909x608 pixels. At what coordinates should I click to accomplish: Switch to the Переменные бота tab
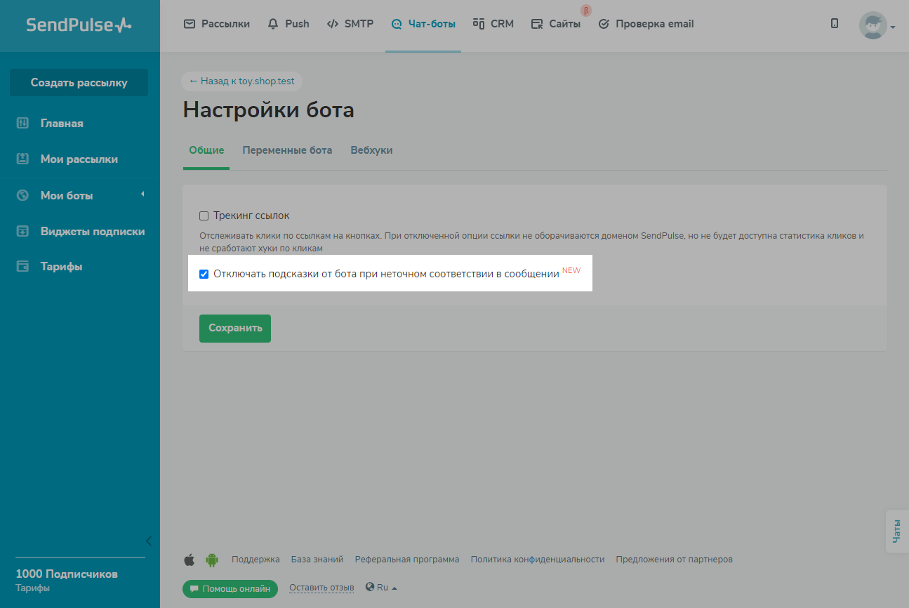pyautogui.click(x=287, y=150)
